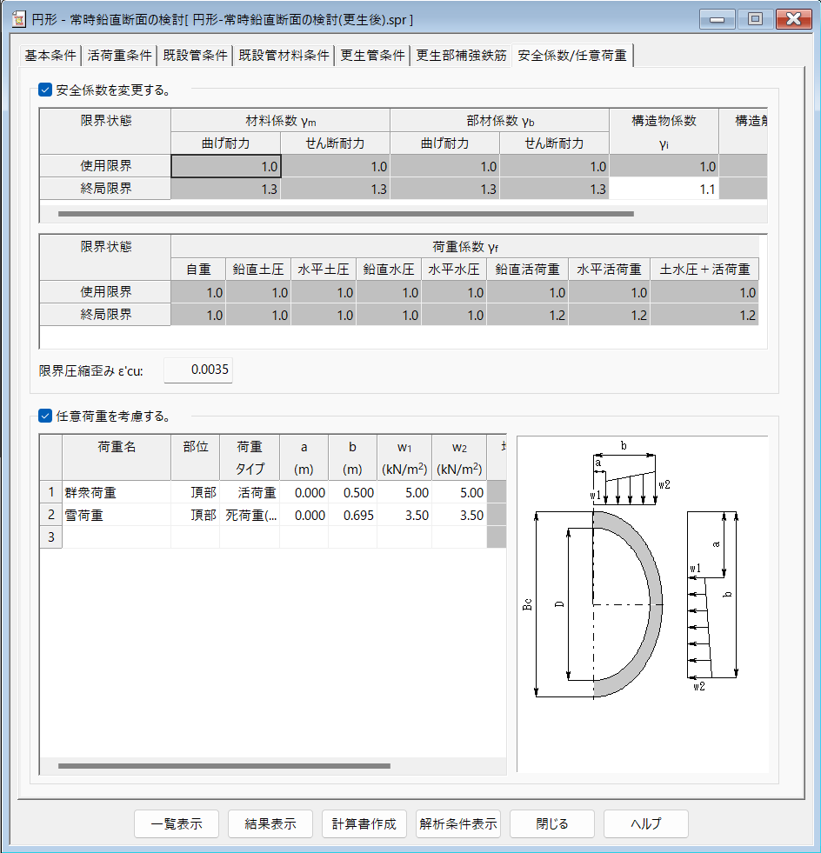Screen dimensions: 821x853
Task: Click b value 0.695 in row 2
Action: (352, 515)
